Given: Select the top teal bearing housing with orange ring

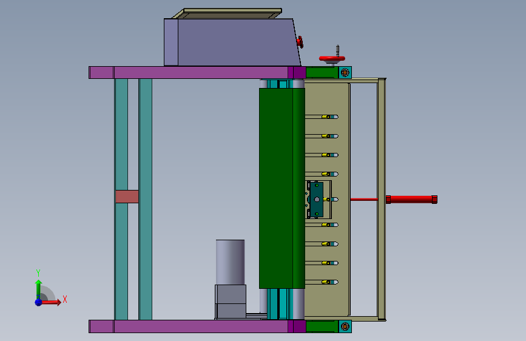Looking at the screenshot, I should tap(345, 72).
